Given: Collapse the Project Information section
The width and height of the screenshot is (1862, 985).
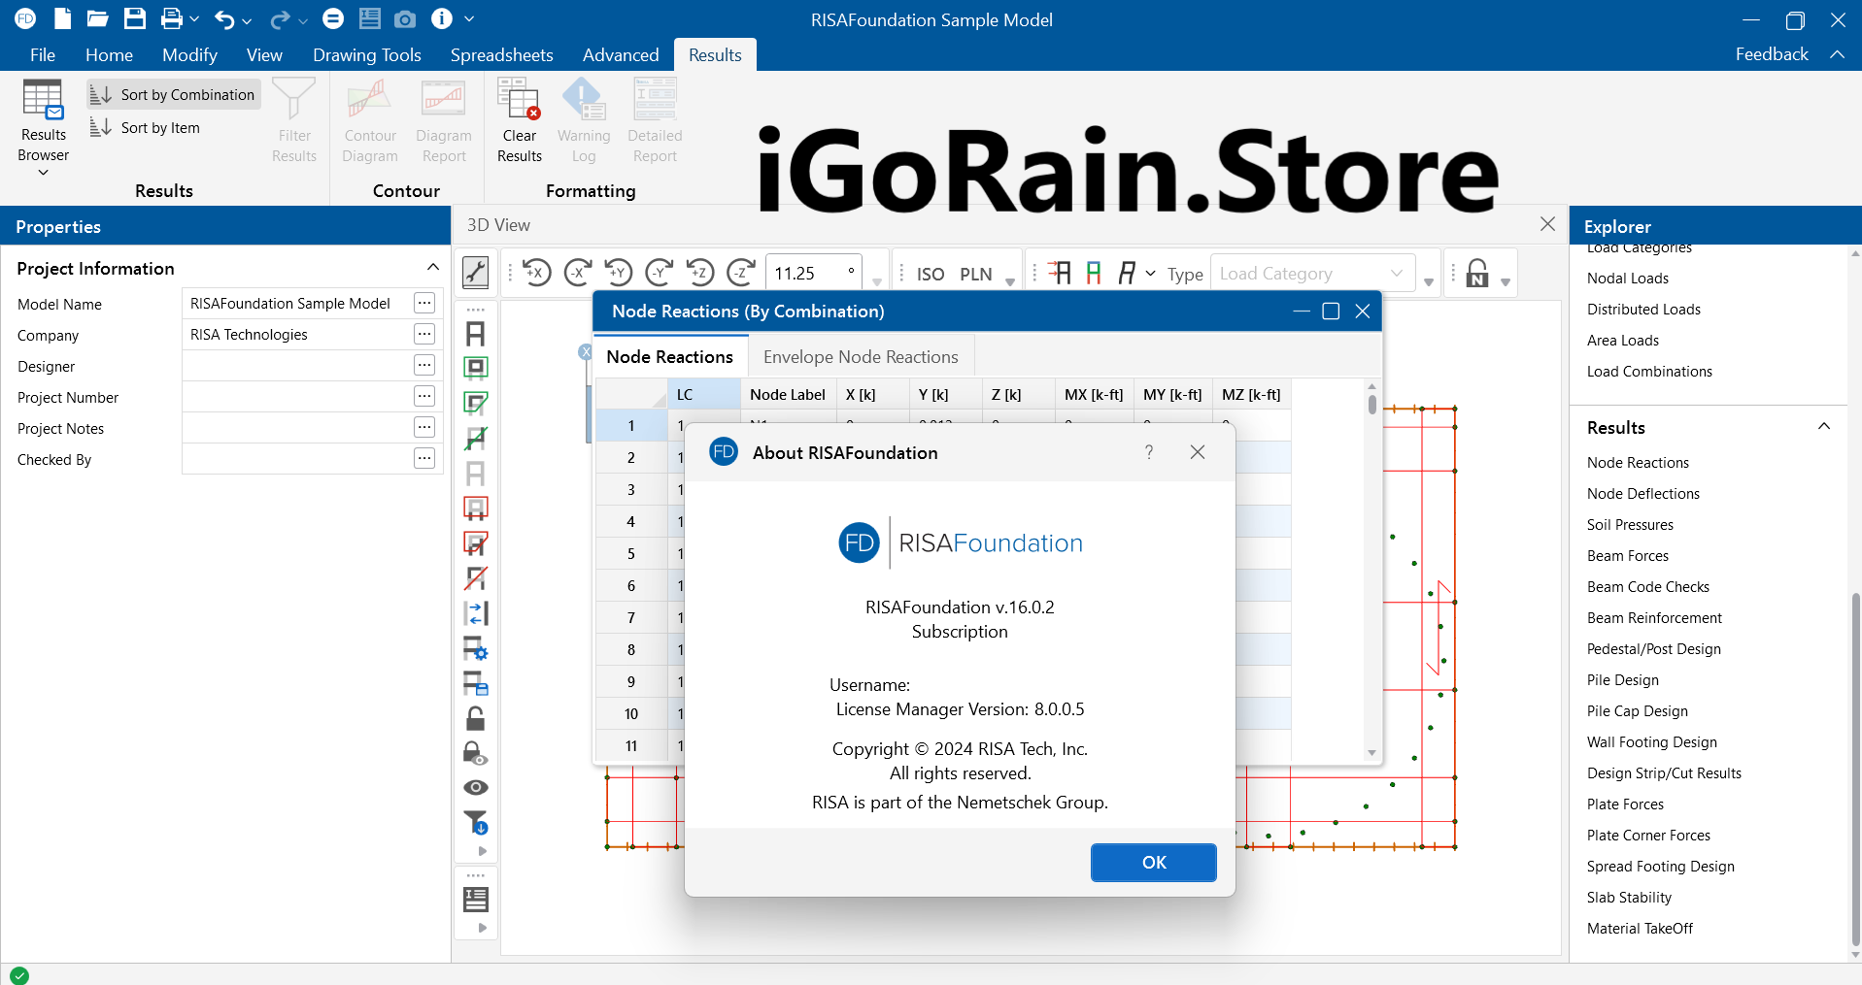Looking at the screenshot, I should [432, 267].
